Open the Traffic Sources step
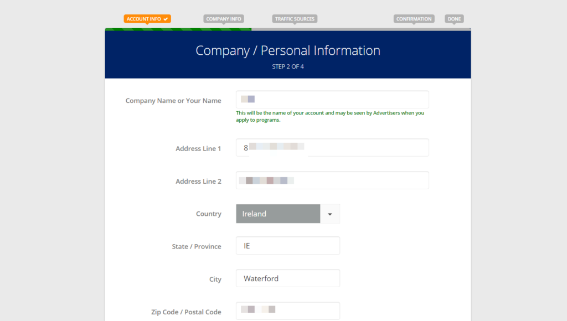Image resolution: width=567 pixels, height=321 pixels. tap(295, 19)
